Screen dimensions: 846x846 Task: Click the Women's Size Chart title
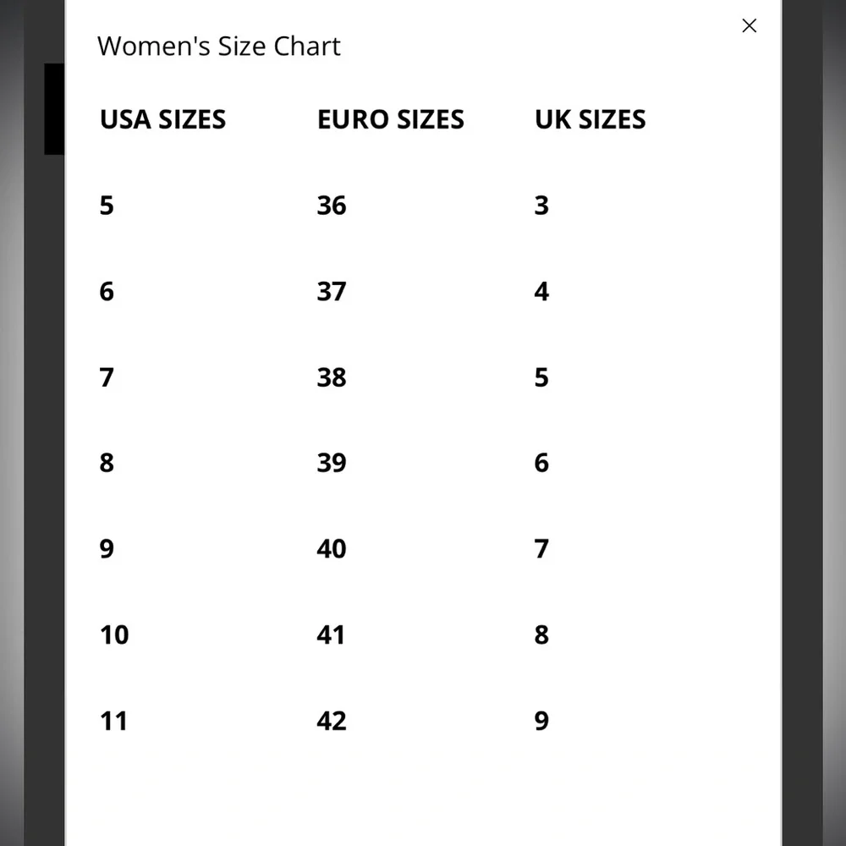(218, 46)
